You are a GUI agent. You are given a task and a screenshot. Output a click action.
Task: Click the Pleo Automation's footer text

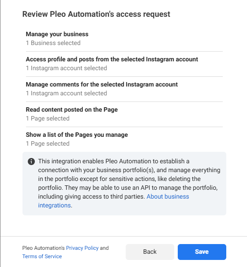(x=44, y=248)
